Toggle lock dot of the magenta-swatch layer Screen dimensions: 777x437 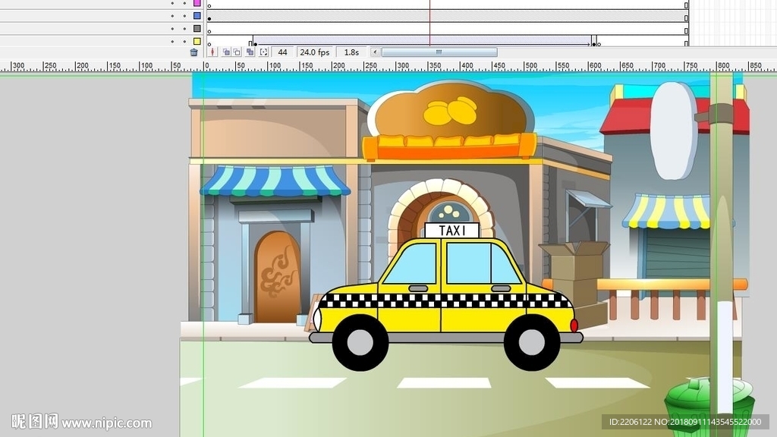(x=184, y=3)
